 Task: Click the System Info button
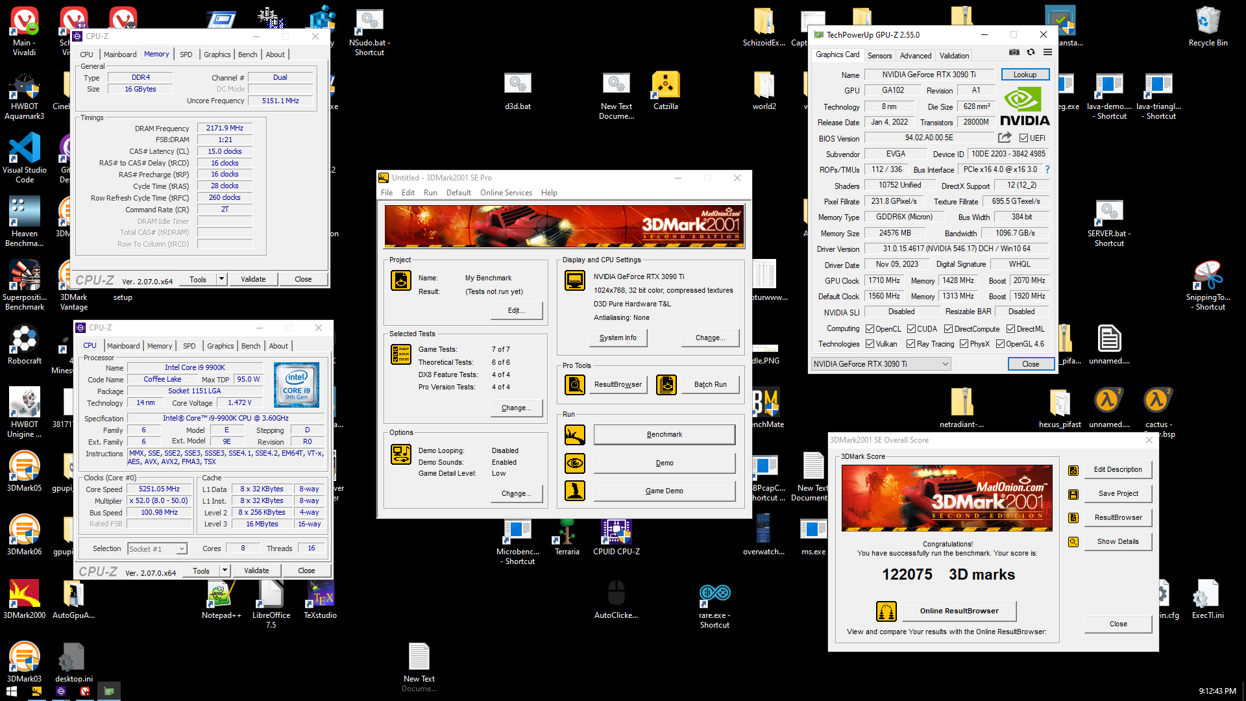tap(618, 338)
